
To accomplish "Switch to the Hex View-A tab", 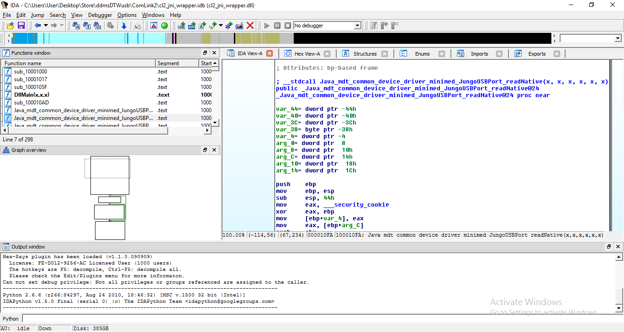I will pos(307,54).
